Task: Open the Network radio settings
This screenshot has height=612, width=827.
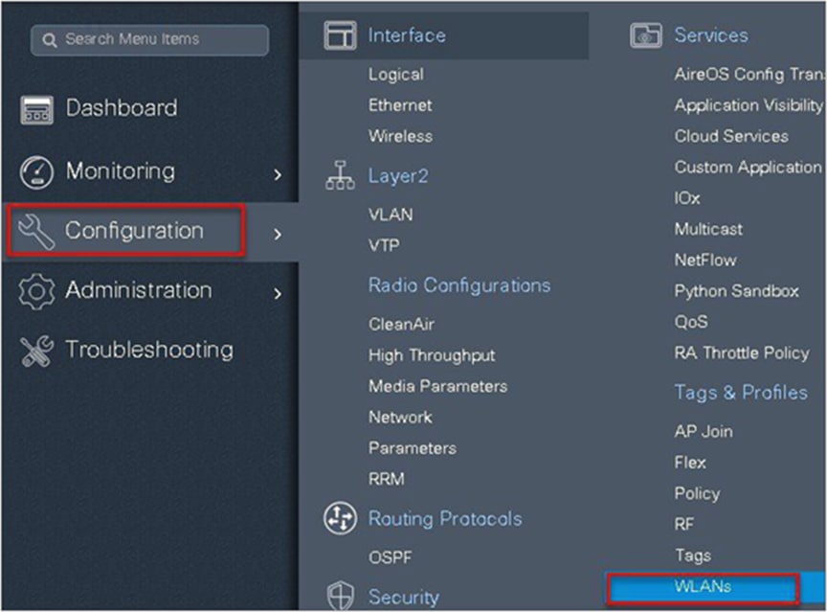Action: 400,418
